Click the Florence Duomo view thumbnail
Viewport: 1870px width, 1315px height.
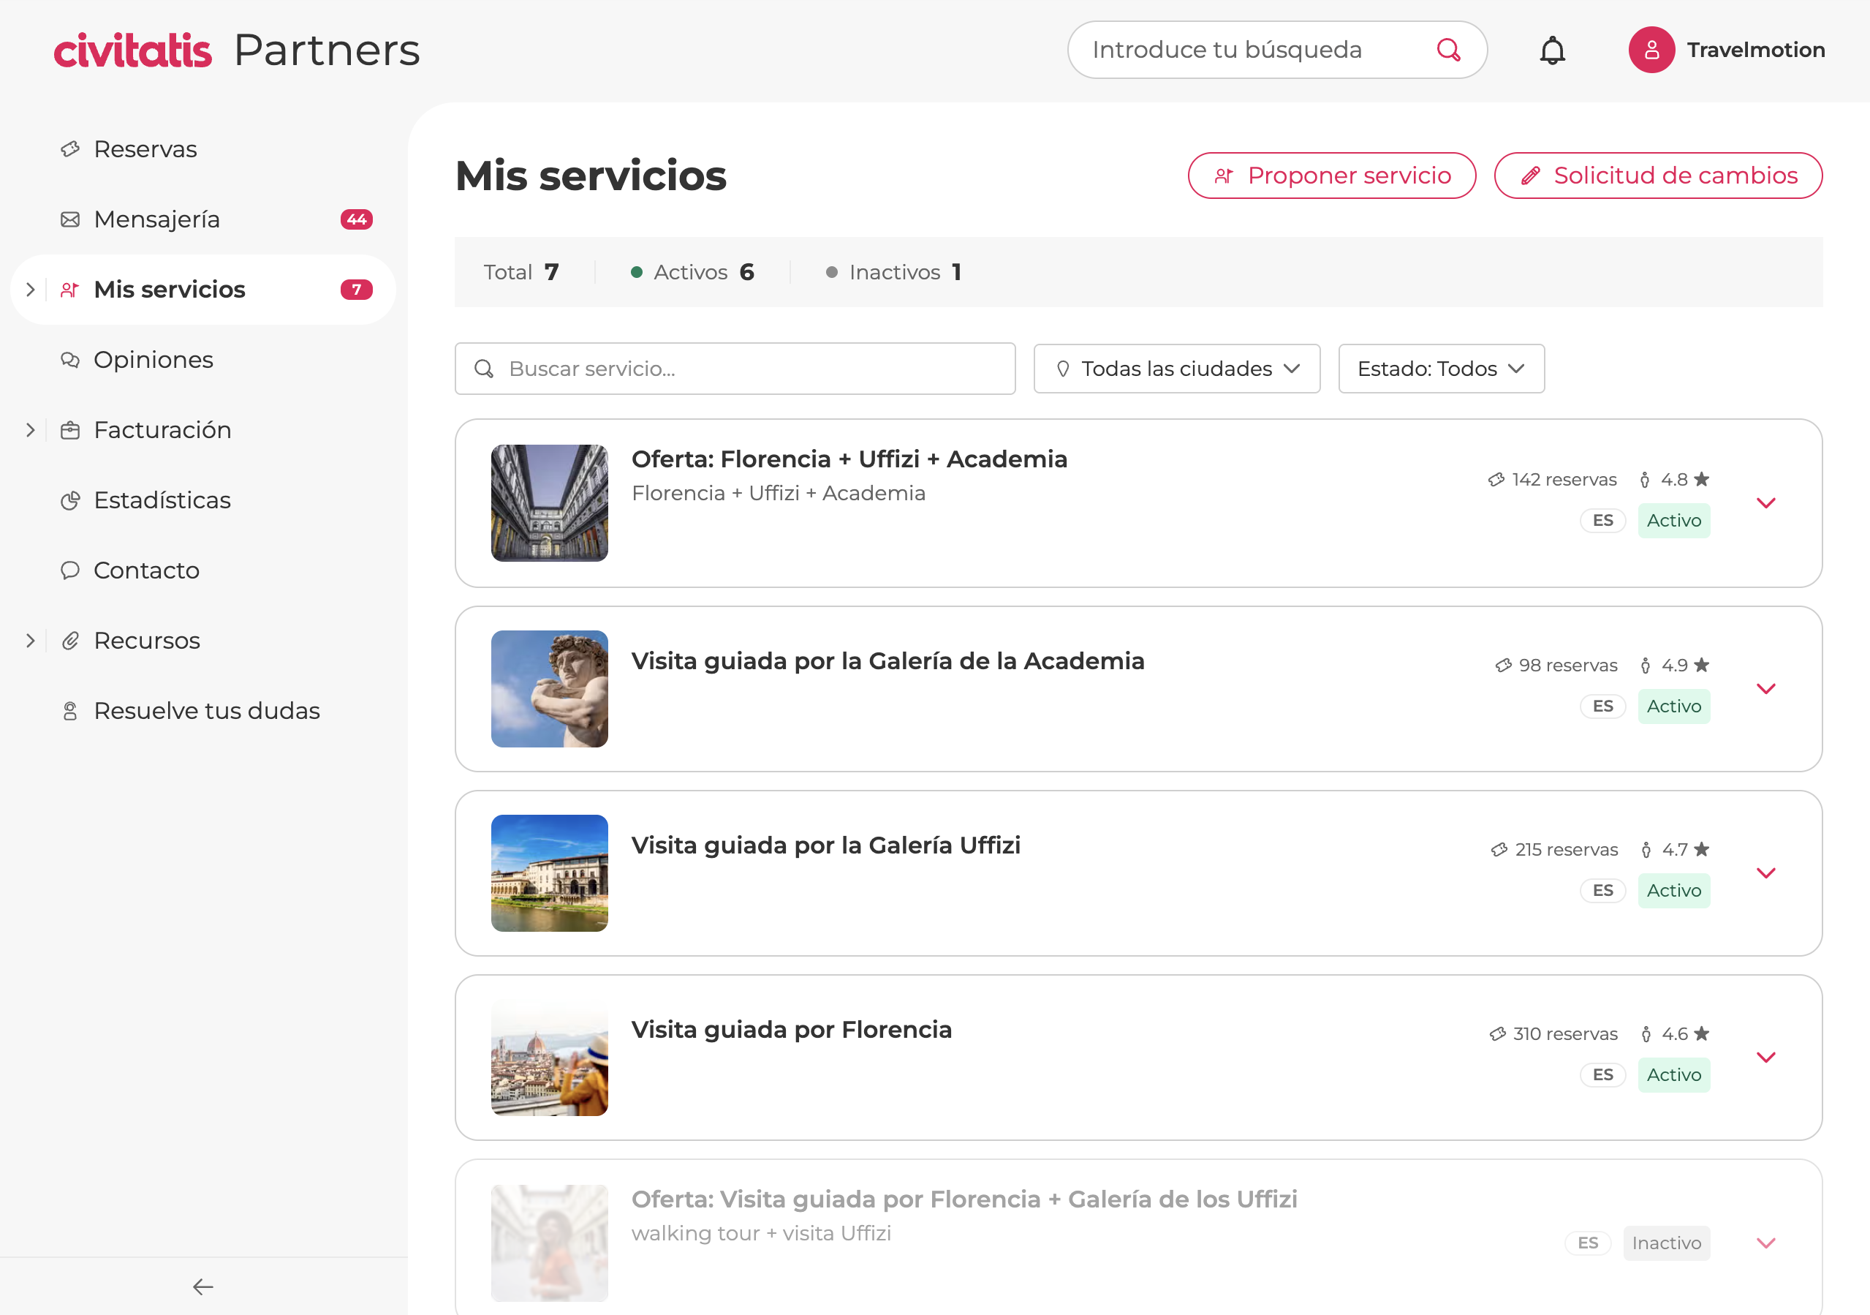[550, 1057]
